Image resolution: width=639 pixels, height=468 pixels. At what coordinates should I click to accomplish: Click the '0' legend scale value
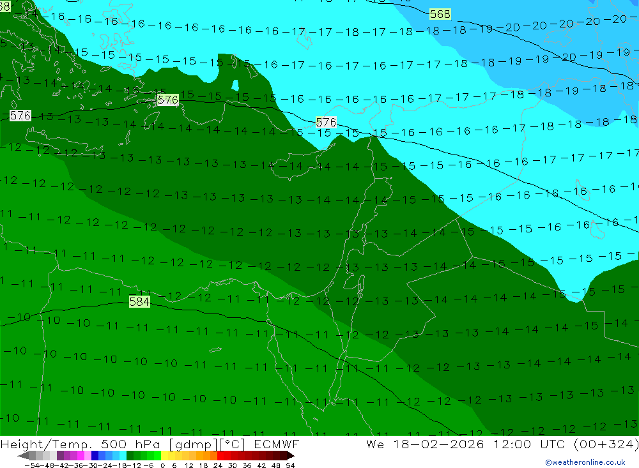[162, 465]
